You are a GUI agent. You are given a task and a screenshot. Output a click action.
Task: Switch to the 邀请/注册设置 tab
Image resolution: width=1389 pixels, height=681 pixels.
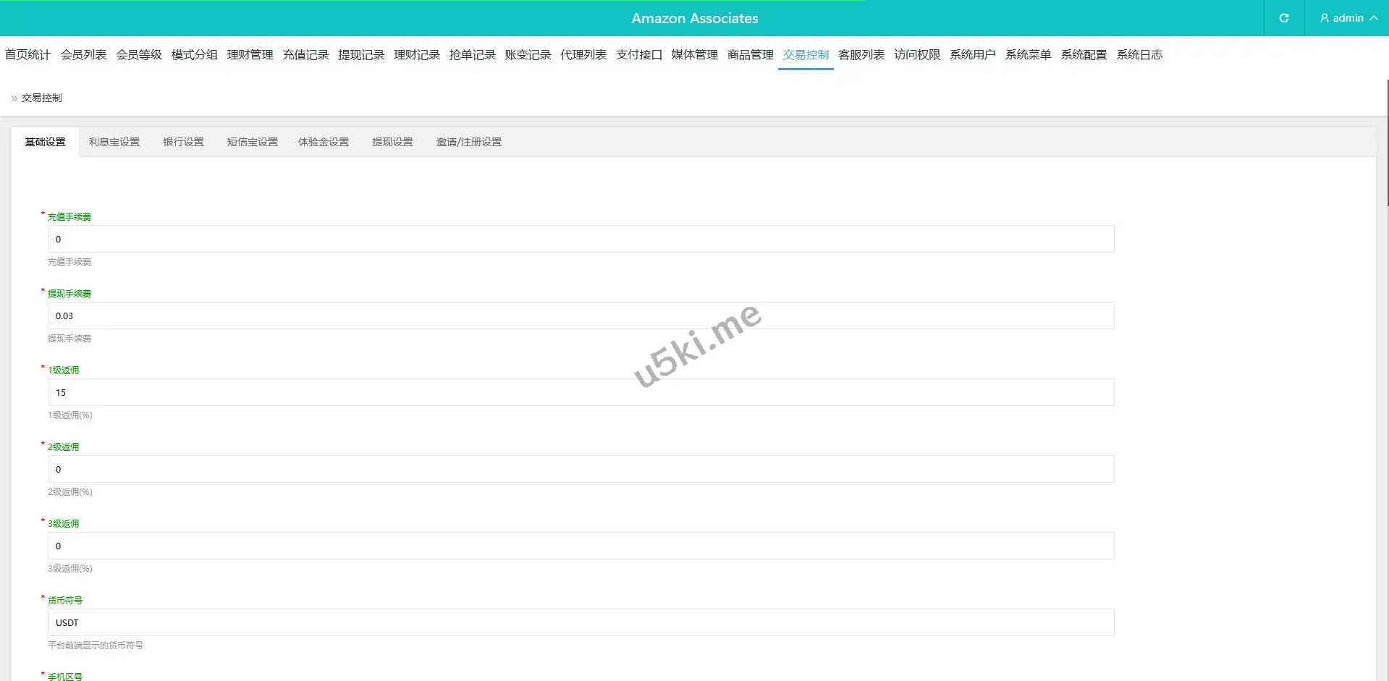(468, 143)
